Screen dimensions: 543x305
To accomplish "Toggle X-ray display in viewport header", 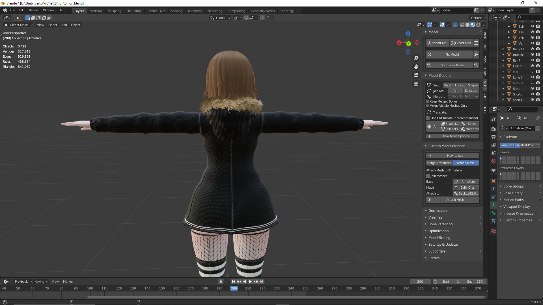I will (x=455, y=25).
